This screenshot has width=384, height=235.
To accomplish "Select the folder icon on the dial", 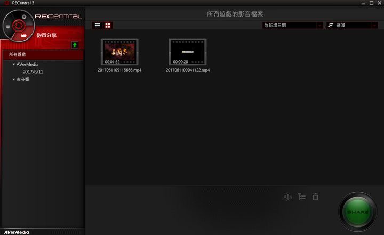I will (x=24, y=35).
